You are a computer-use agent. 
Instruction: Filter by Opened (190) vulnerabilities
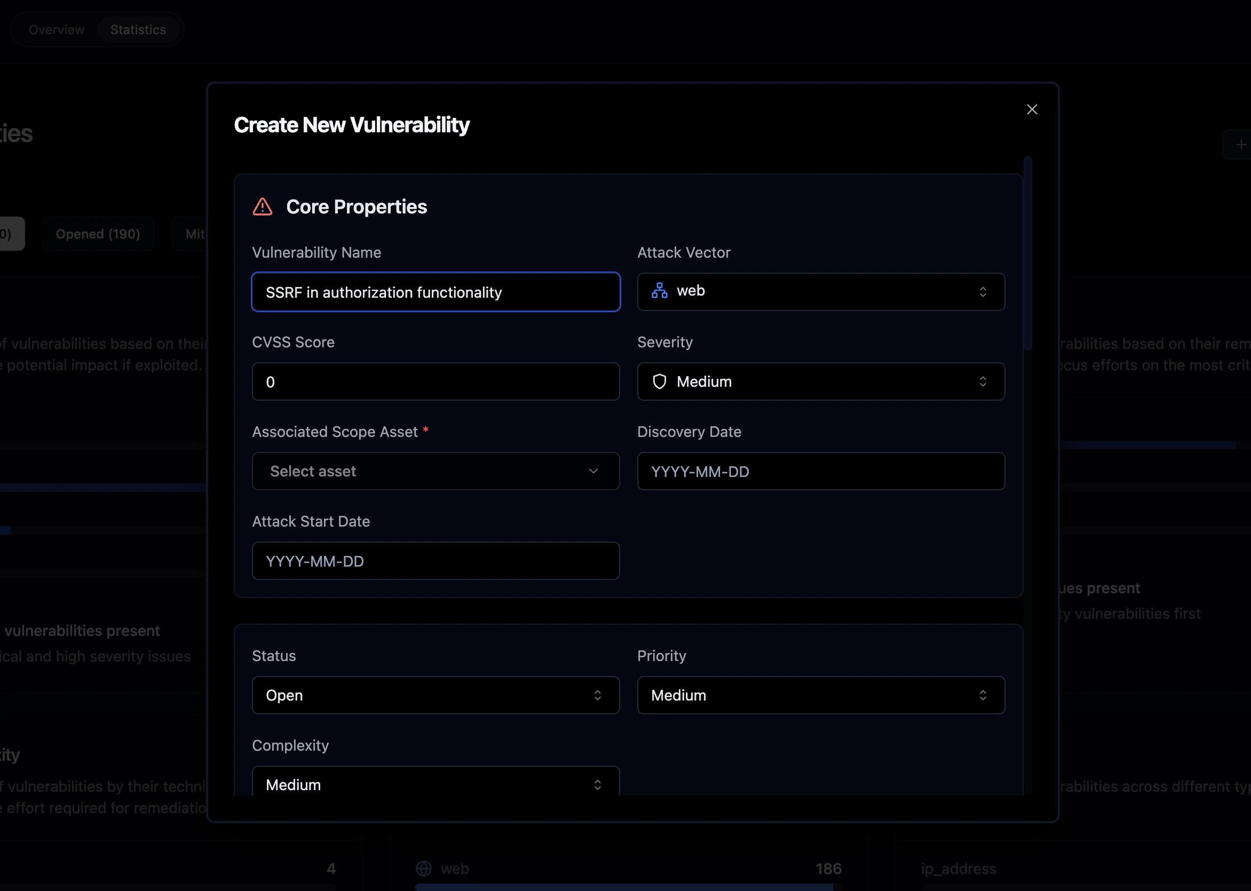pos(98,234)
